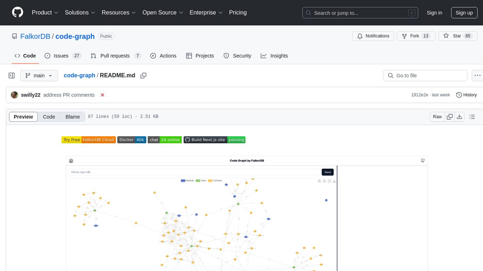Open the main branch selector

(x=39, y=76)
